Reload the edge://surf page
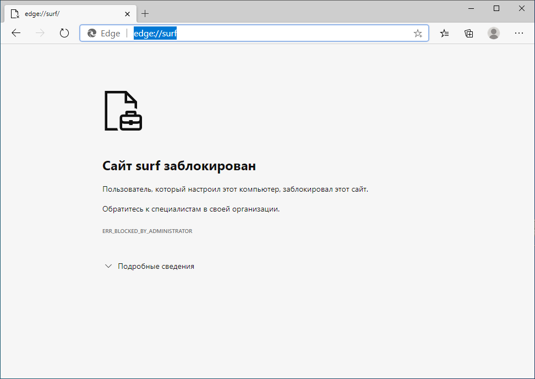 click(x=64, y=33)
